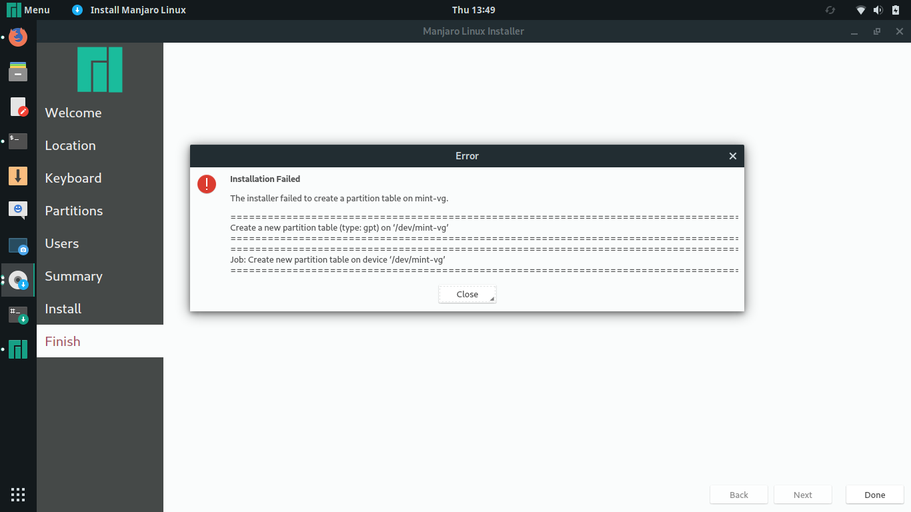Viewport: 911px width, 512px height.
Task: Open the volume tray icon
Action: [x=878, y=10]
